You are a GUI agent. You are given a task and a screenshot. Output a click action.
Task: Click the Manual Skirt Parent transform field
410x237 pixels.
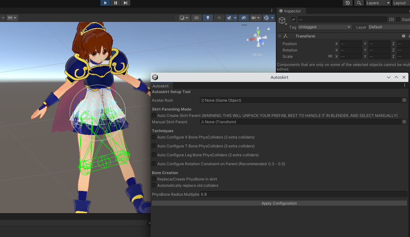[x=300, y=122]
